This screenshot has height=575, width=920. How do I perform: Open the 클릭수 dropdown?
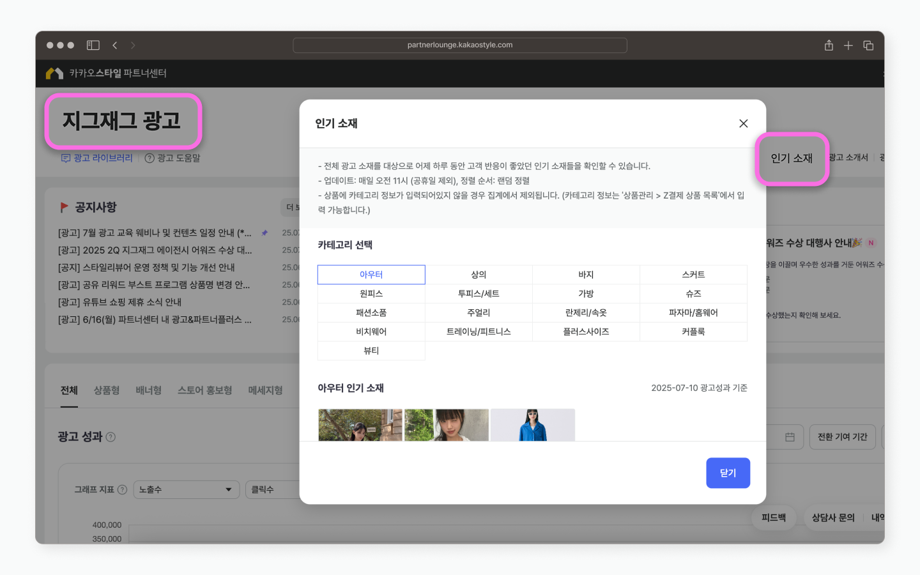point(273,489)
